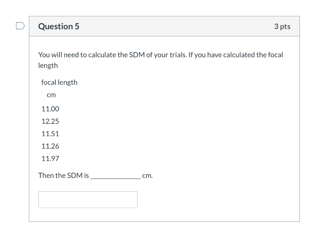Click the trial value 12.25
The width and height of the screenshot is (323, 236).
pos(50,121)
